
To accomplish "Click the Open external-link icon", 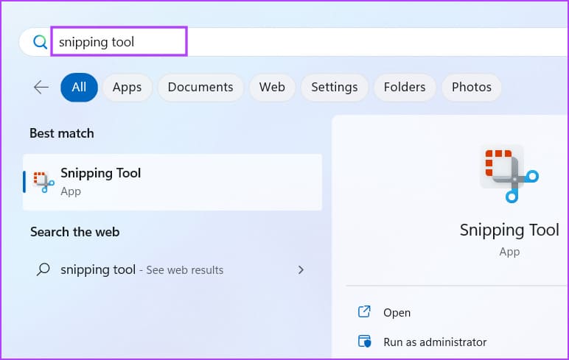I will point(364,312).
